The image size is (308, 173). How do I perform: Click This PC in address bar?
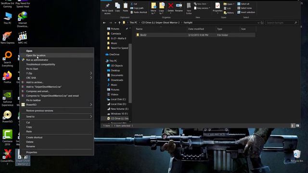click(133, 23)
